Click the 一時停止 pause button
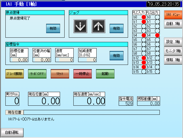This screenshot has width=183, height=138. 82,74
